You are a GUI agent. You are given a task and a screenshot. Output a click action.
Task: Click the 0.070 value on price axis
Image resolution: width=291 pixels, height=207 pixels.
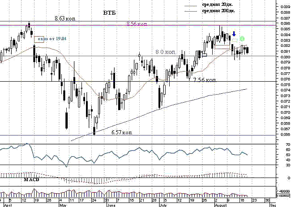click(285, 112)
